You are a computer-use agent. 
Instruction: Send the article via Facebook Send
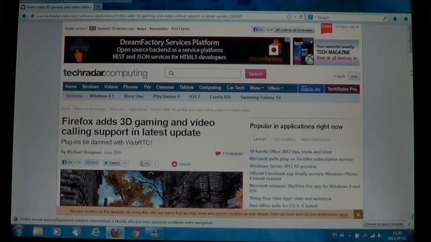point(92,163)
